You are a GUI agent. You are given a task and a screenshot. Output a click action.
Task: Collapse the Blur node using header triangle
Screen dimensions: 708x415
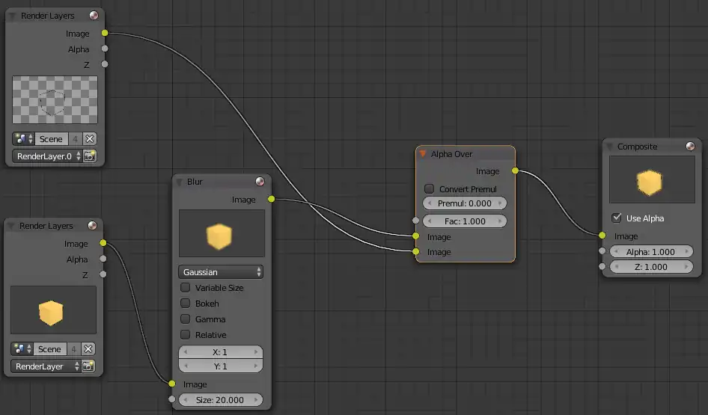(x=179, y=182)
